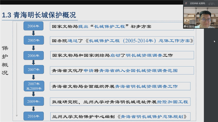Select the 2004年 timeline box
Screen dimensions: 218x122
click(x=33, y=26)
